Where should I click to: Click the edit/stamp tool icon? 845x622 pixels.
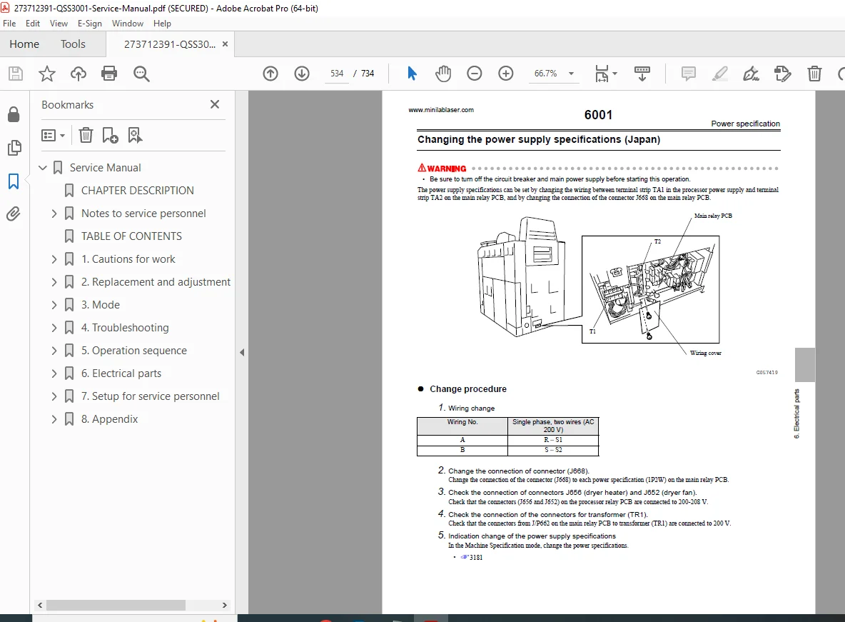pyautogui.click(x=782, y=74)
